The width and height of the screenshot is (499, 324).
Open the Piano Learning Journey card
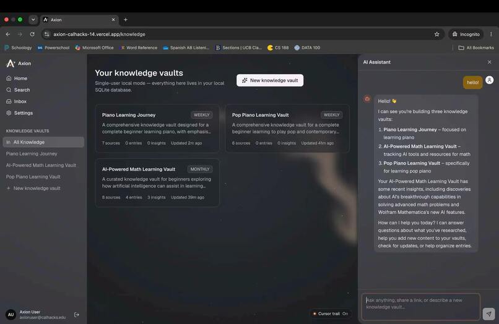click(x=157, y=129)
